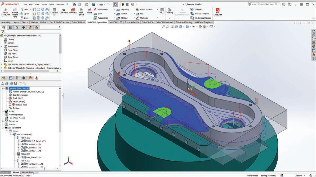Add an Engraving operation
Screen dimensions: 316x177
[123, 9]
